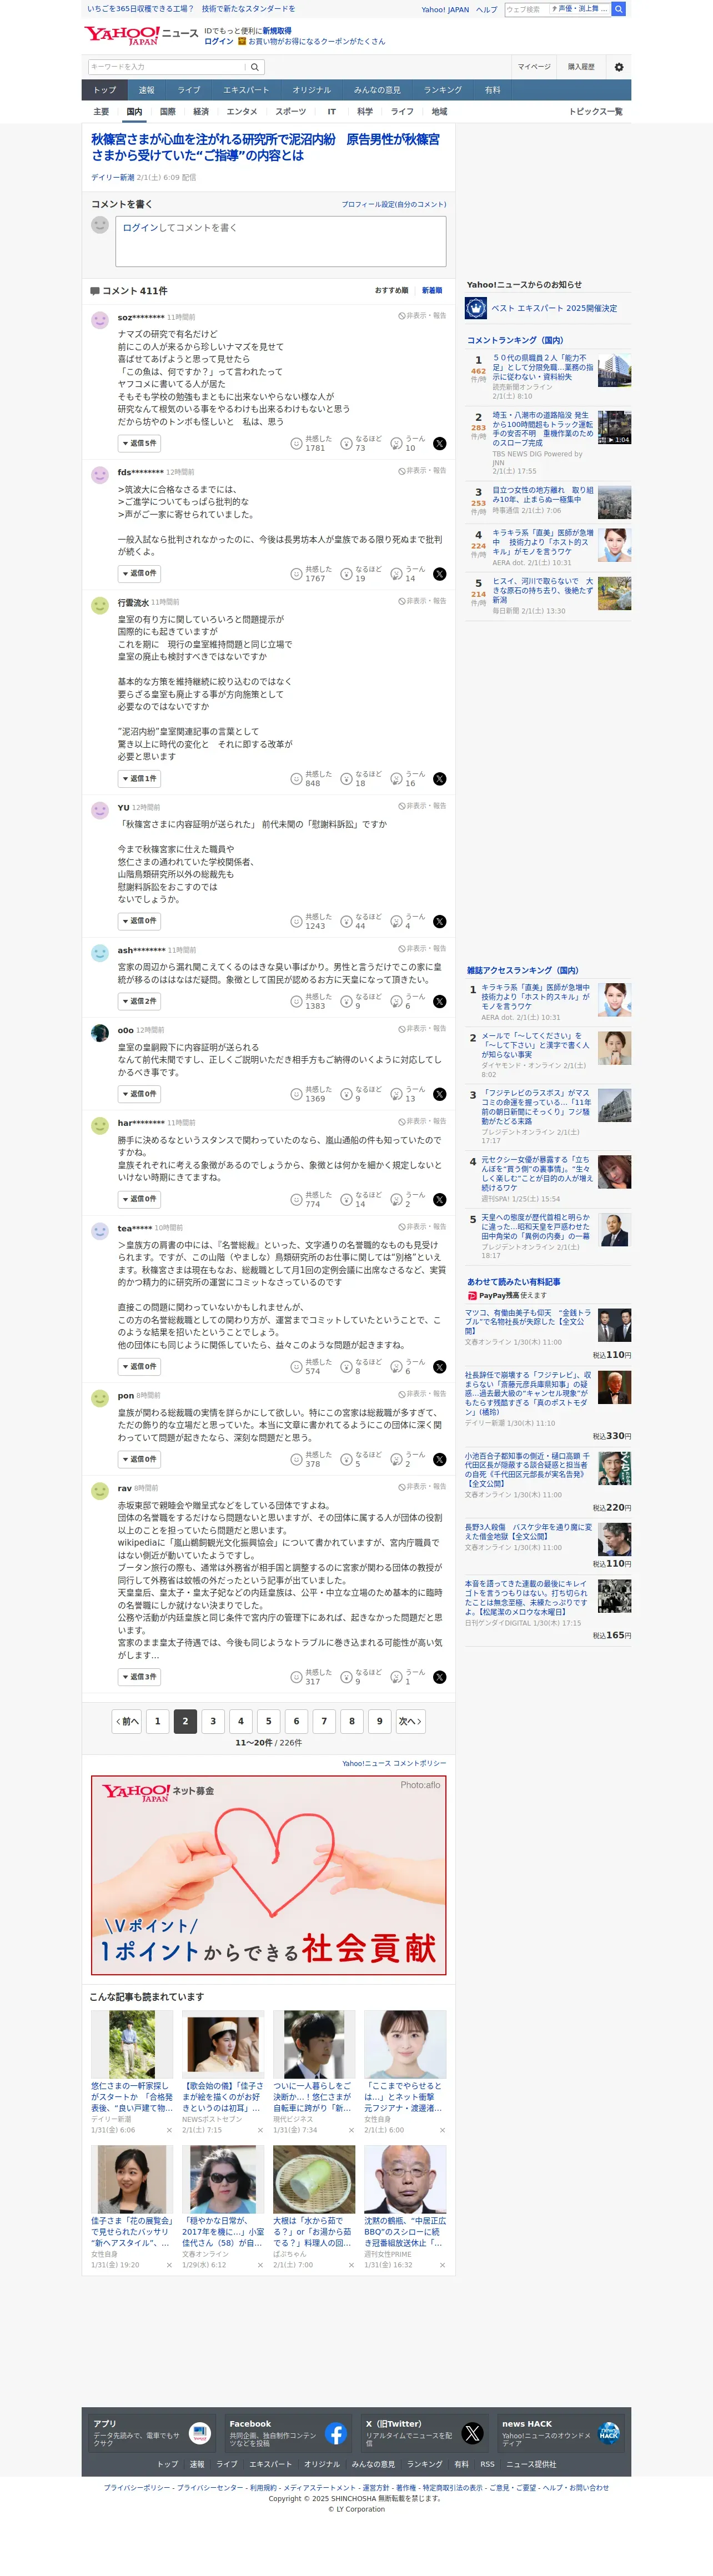
Task: Expand 返信3件 on rav's comment
Action: point(139,1677)
